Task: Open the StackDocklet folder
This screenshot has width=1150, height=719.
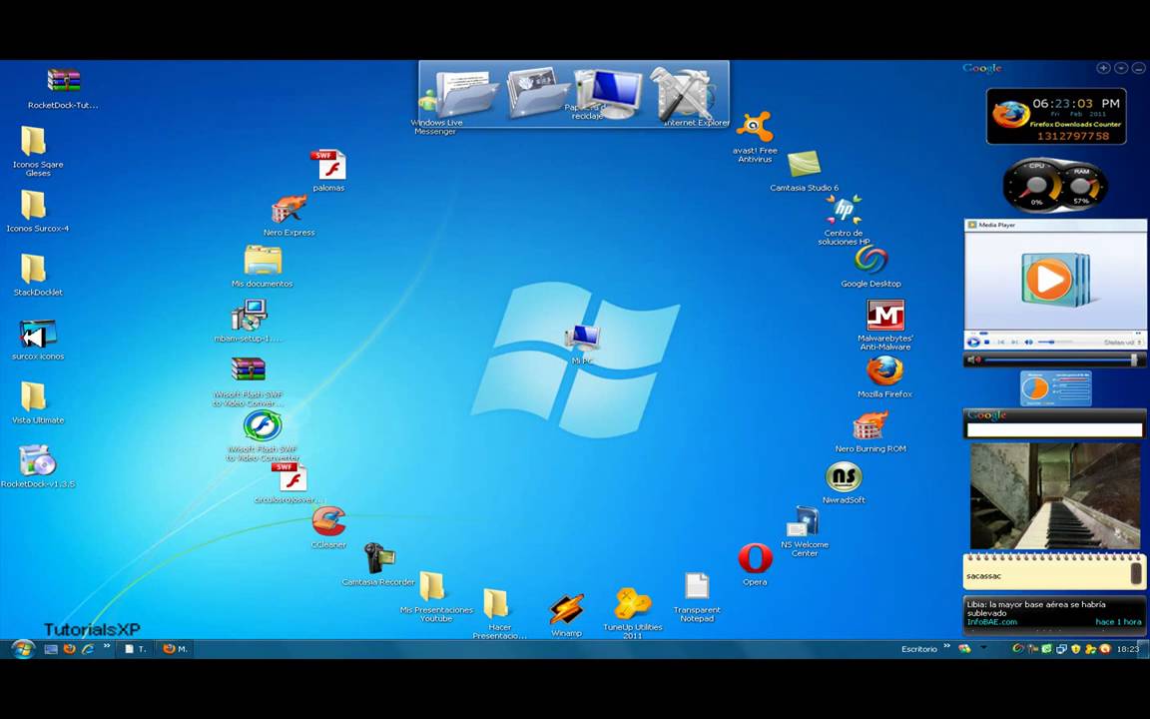Action: [33, 269]
